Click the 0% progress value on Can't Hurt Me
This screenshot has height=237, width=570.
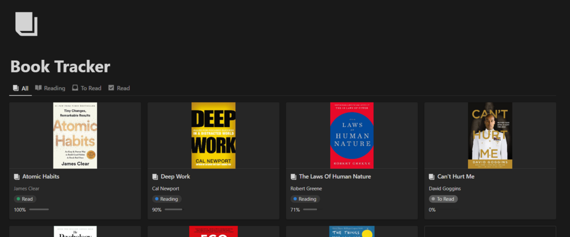click(432, 209)
